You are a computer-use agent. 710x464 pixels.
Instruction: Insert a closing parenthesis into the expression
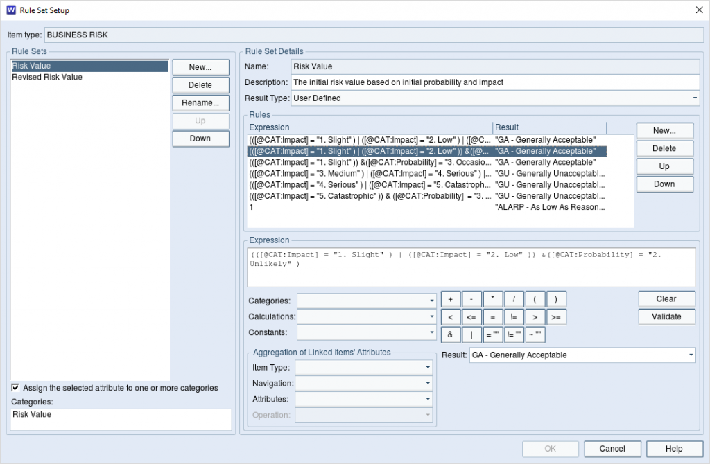[557, 298]
